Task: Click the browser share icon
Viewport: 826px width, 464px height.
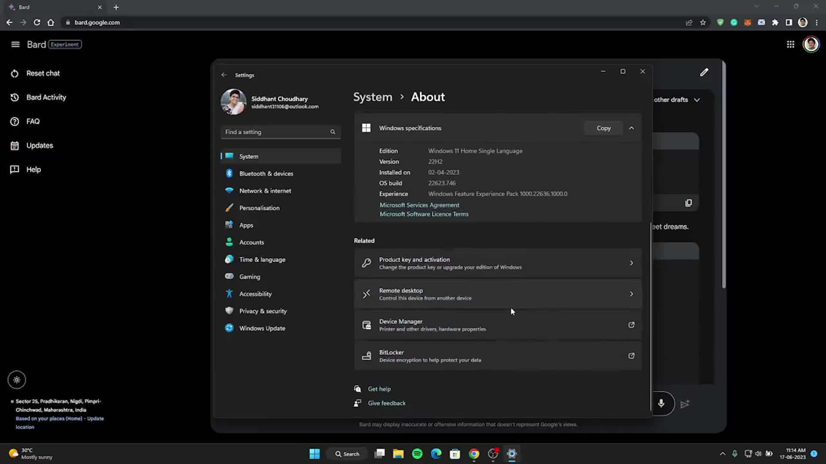Action: click(689, 22)
